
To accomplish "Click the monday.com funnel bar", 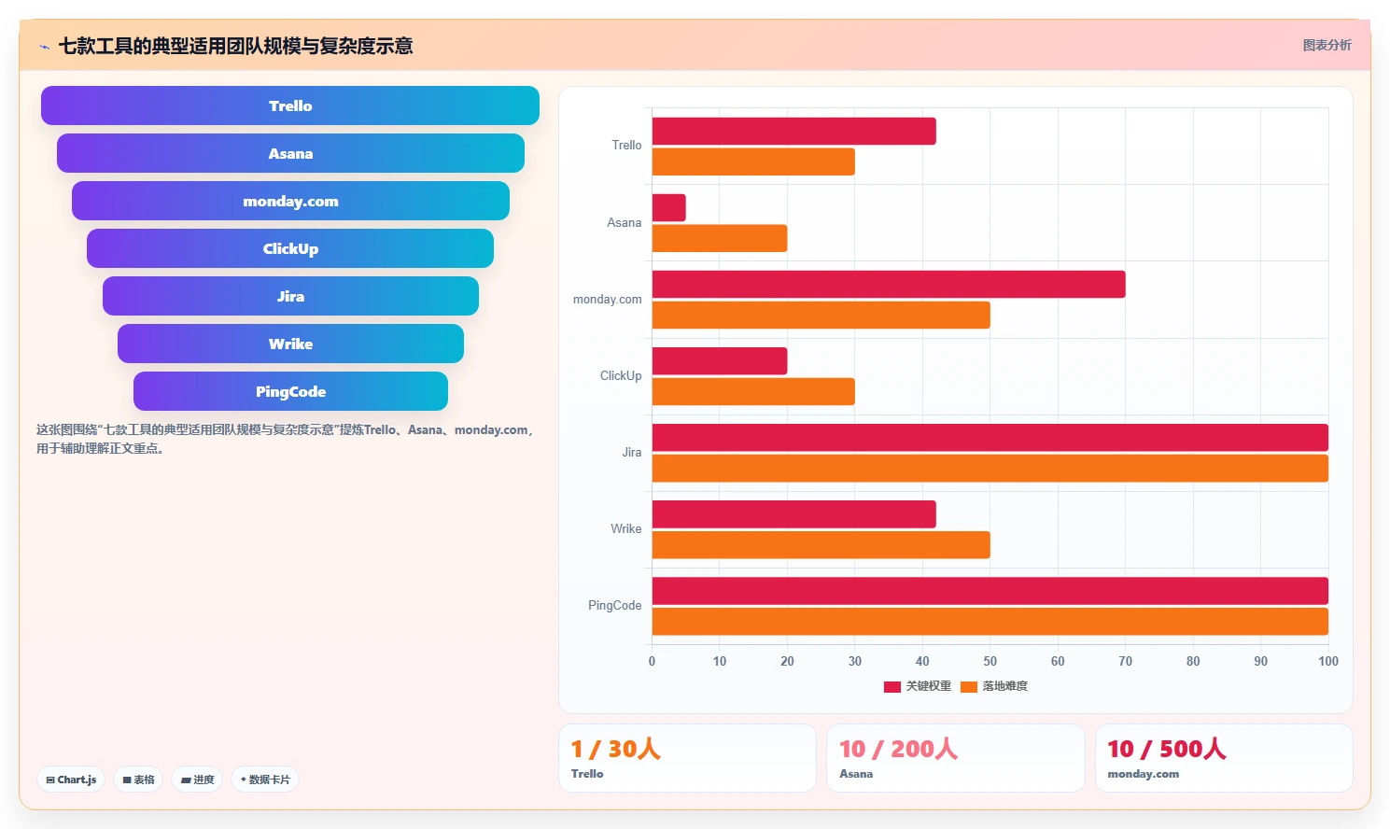I will point(290,201).
